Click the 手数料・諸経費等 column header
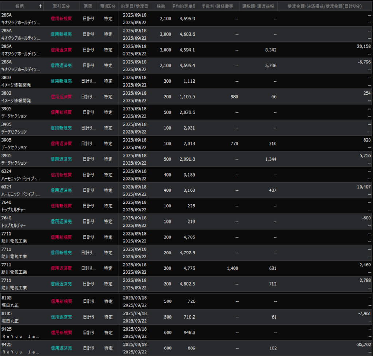Screen dimensions: 373x356 217,6
